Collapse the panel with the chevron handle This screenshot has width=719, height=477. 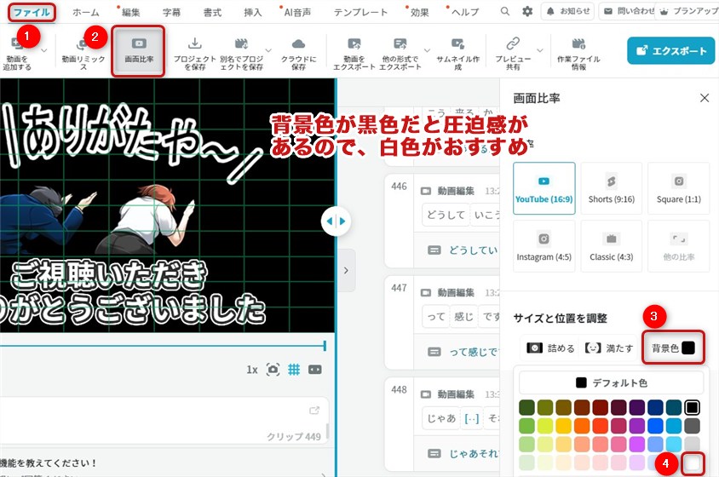pos(345,270)
